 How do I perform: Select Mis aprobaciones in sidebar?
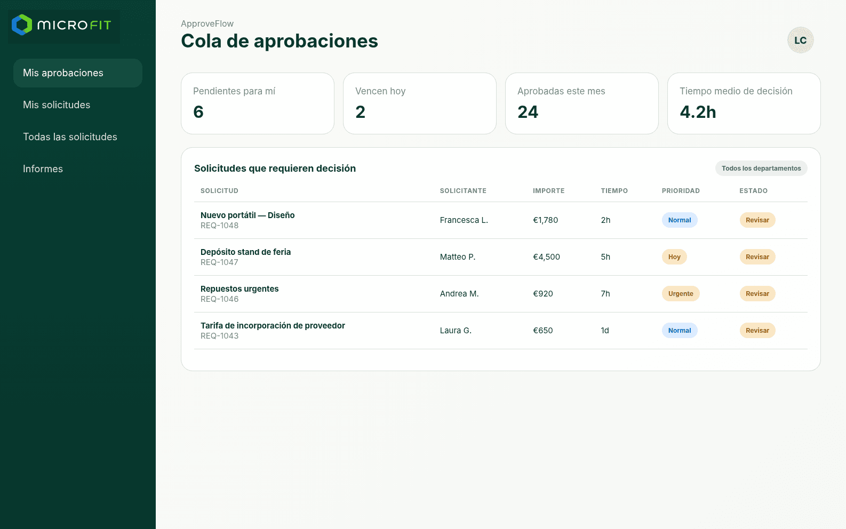tap(78, 73)
